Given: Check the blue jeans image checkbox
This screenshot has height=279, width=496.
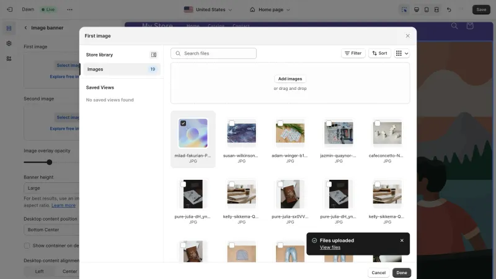Looking at the screenshot, I should tap(280, 246).
